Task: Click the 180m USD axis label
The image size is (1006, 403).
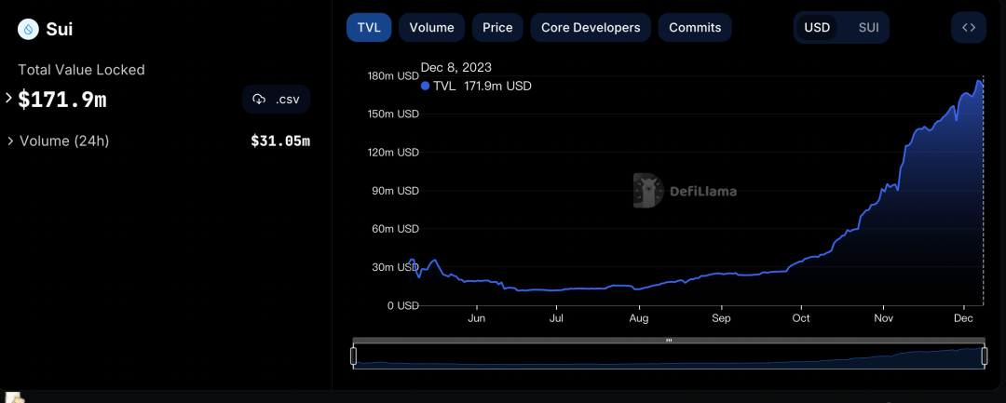Action: click(x=393, y=75)
